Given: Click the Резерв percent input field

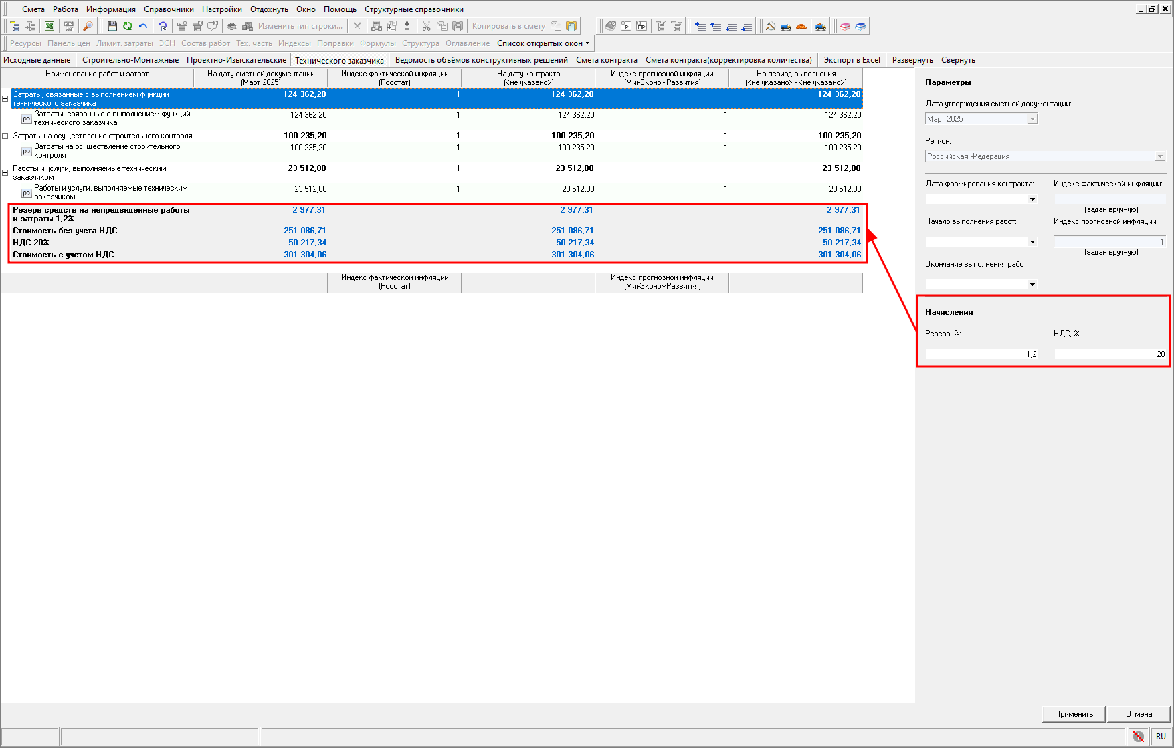Looking at the screenshot, I should click(981, 354).
